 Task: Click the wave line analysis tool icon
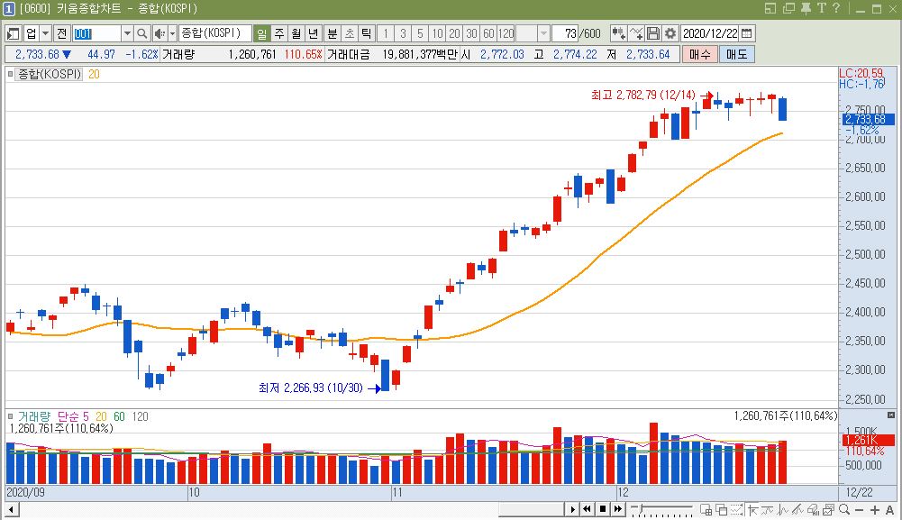[782, 510]
